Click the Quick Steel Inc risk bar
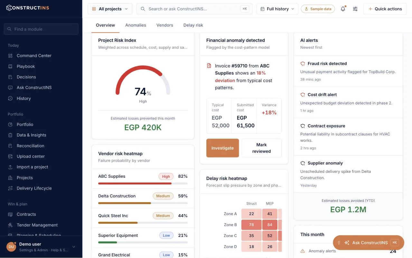The height and width of the screenshot is (258, 412). click(143, 223)
